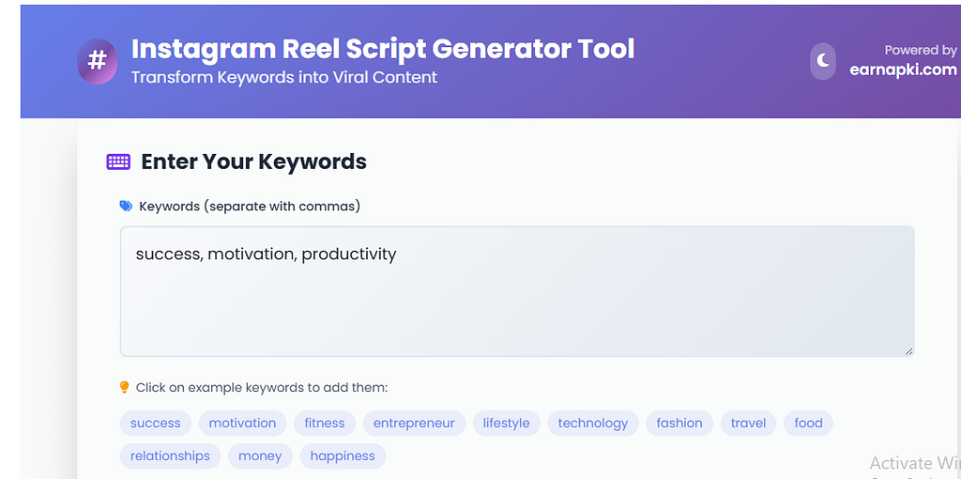This screenshot has width=961, height=479.
Task: Select the "money" keyword chip
Action: click(x=260, y=456)
